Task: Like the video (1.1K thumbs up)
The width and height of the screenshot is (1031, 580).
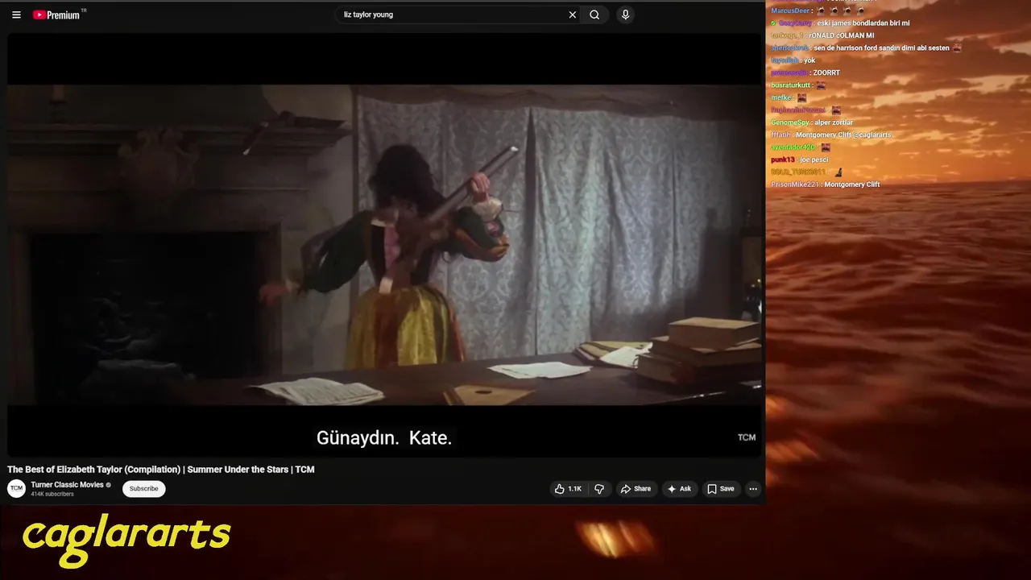Action: (x=568, y=489)
